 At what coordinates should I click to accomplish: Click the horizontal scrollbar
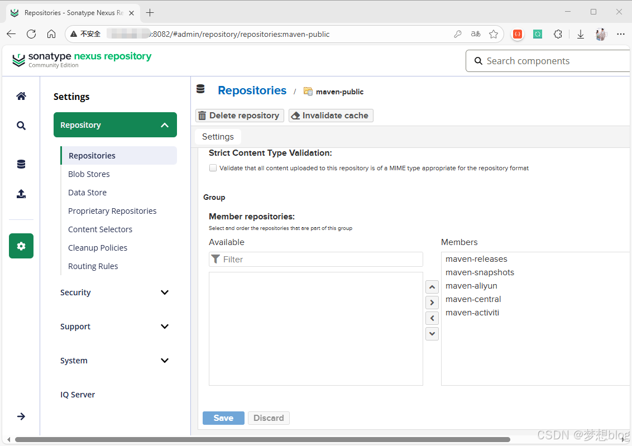tap(262, 439)
